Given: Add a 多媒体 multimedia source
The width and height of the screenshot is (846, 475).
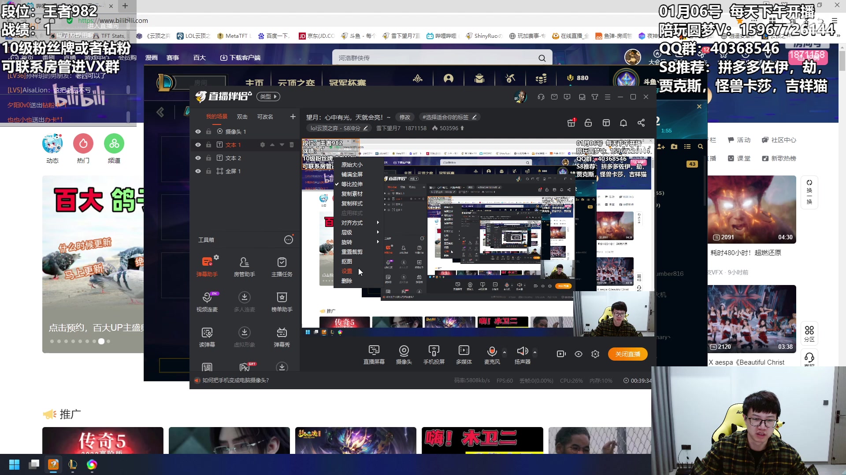Looking at the screenshot, I should click(464, 354).
